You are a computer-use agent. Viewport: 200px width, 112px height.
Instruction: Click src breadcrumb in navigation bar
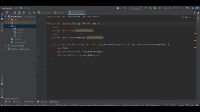[x=16, y=8]
